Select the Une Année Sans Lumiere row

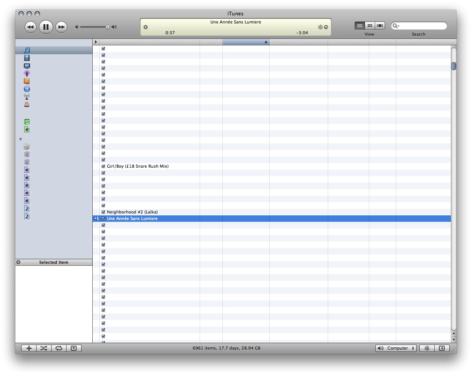(x=272, y=218)
